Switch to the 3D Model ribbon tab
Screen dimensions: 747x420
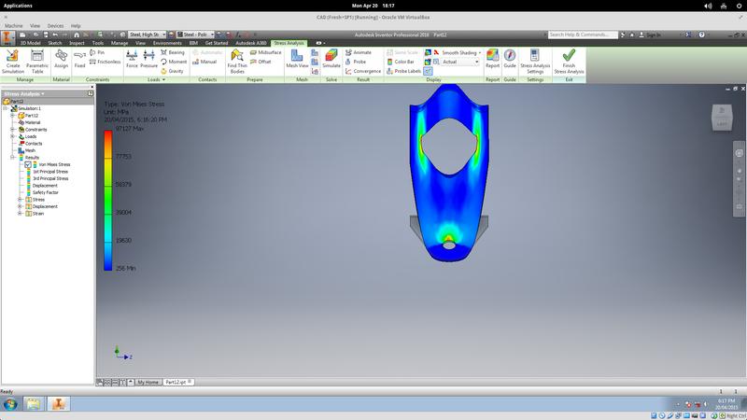[30, 43]
